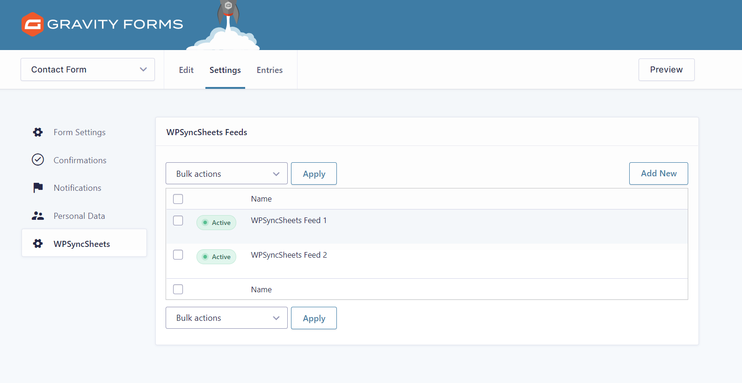Open the Contact Form switcher dropdown
This screenshot has height=383, width=742.
tap(87, 70)
